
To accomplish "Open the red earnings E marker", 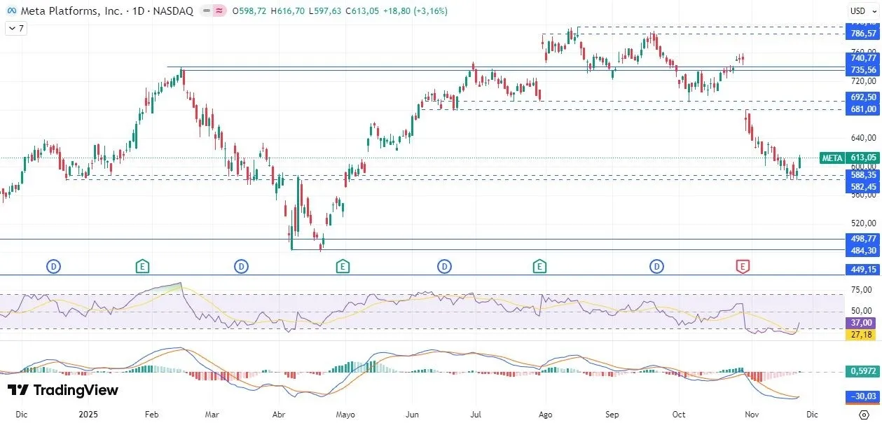I will point(742,265).
